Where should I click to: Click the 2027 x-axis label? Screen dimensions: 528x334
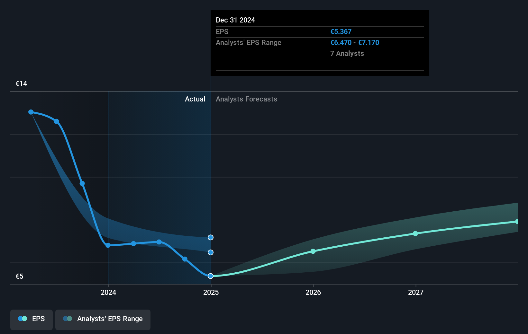point(416,292)
